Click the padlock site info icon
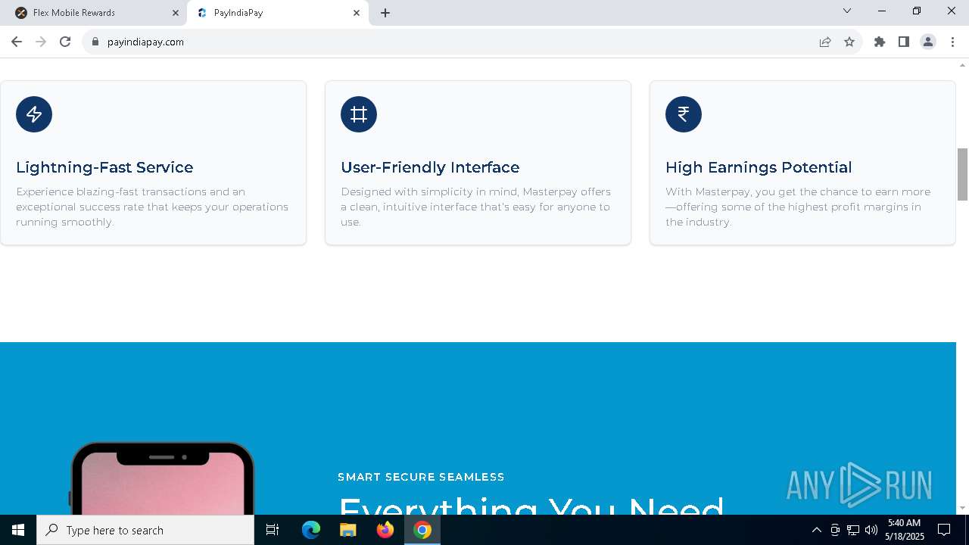 click(95, 42)
